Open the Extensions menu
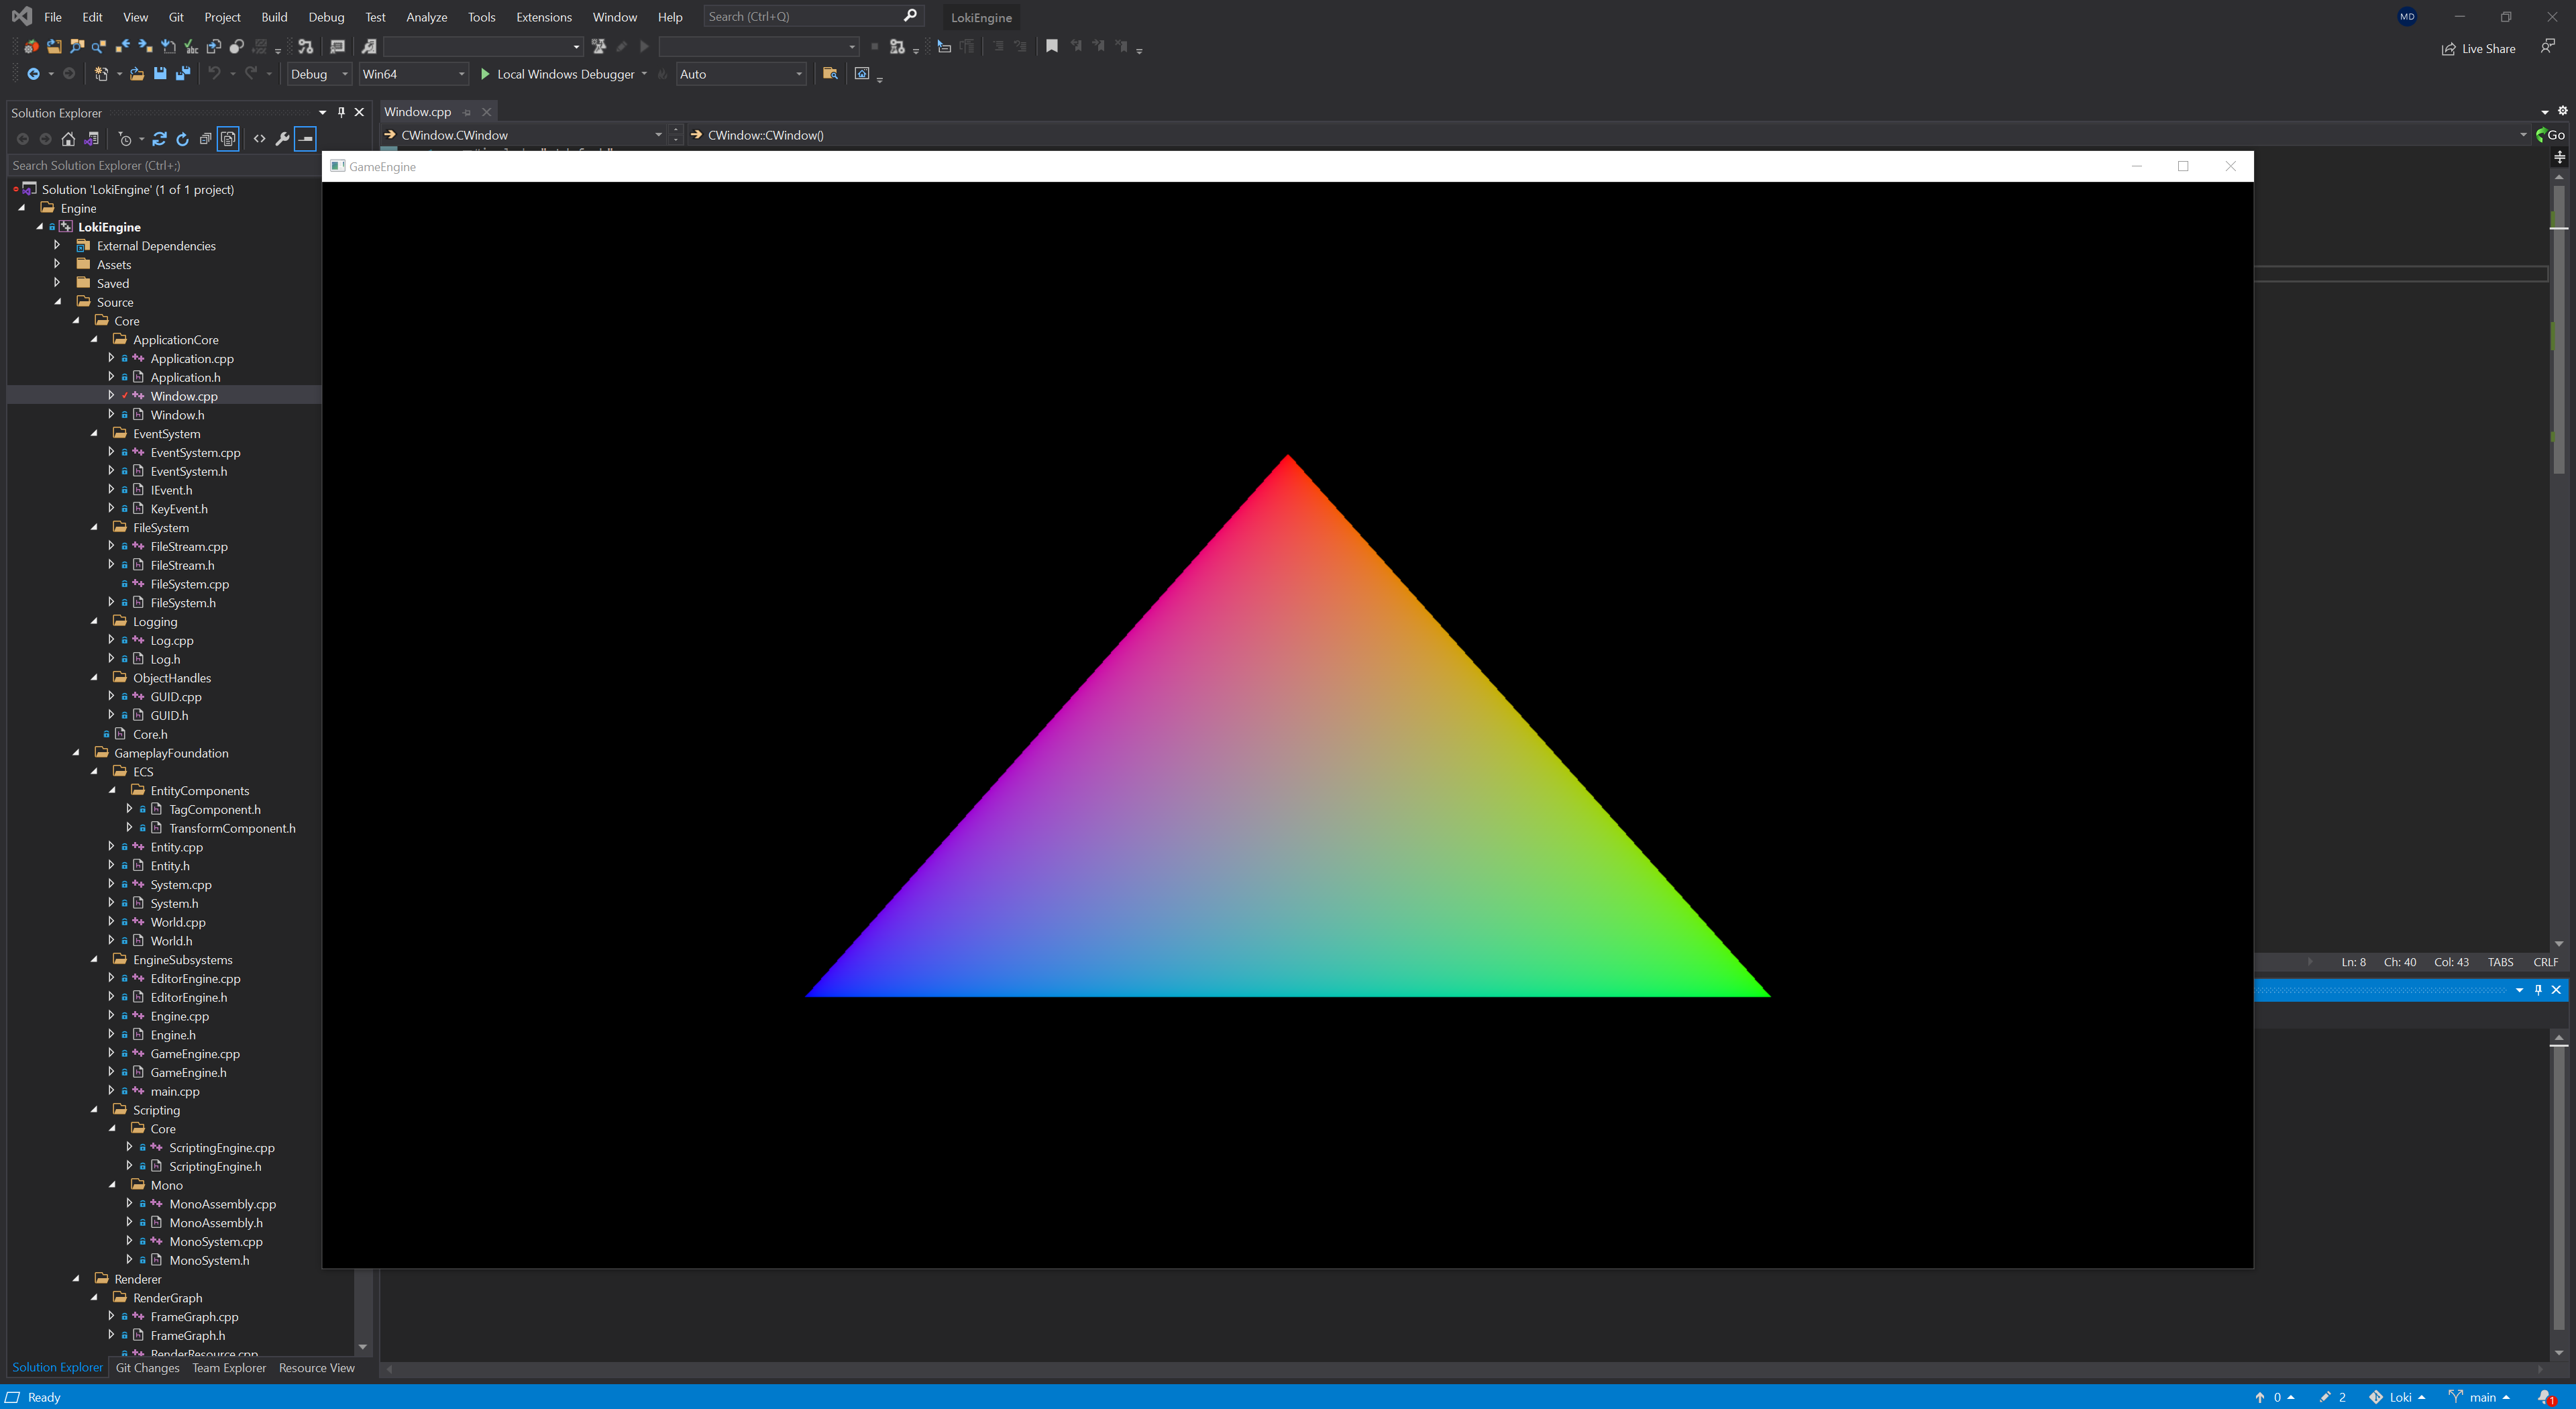Screen dimensions: 2576x1409 pyautogui.click(x=544, y=17)
